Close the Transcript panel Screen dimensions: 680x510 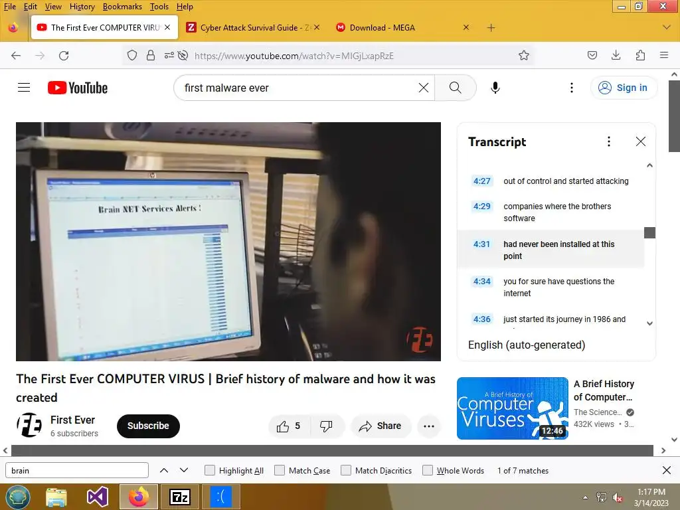pos(641,141)
